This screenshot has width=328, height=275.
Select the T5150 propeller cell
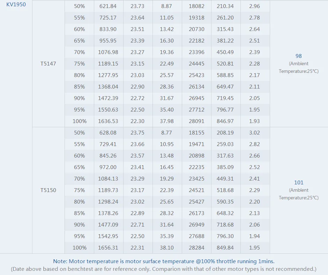(x=48, y=190)
